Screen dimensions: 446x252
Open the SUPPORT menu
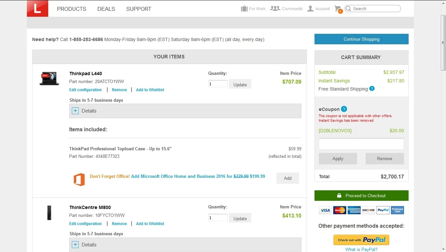click(x=139, y=9)
